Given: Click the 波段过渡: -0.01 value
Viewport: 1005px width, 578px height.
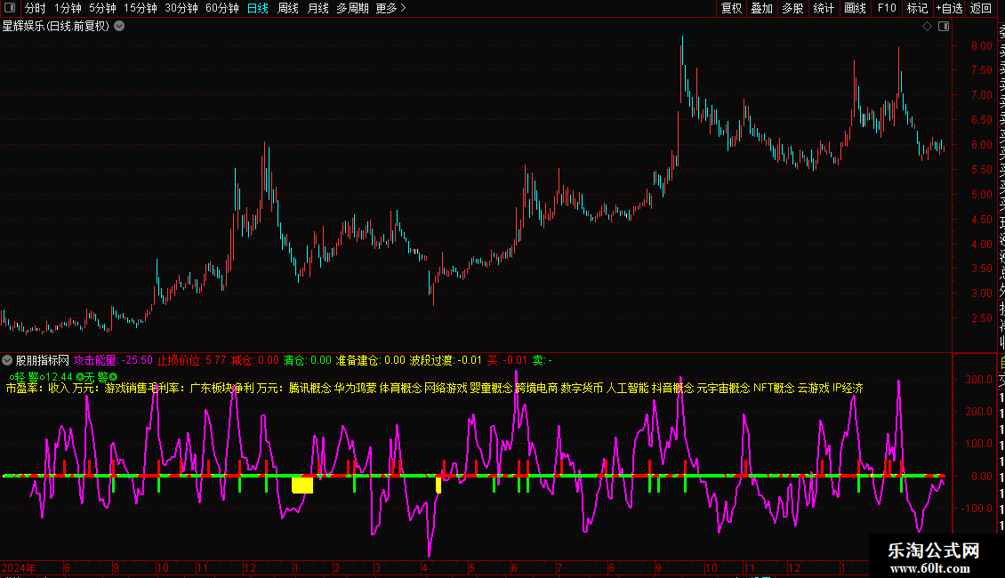Looking at the screenshot, I should [446, 361].
